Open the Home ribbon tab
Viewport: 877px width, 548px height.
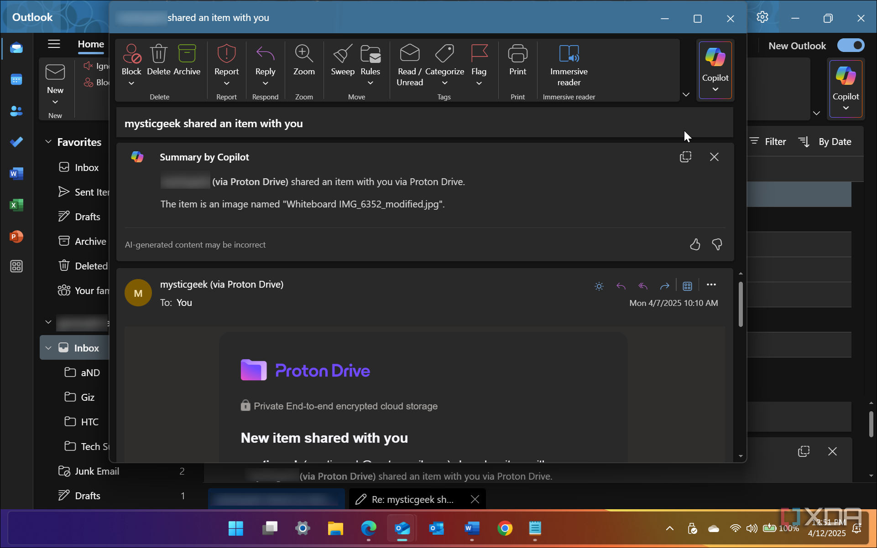[x=91, y=44]
